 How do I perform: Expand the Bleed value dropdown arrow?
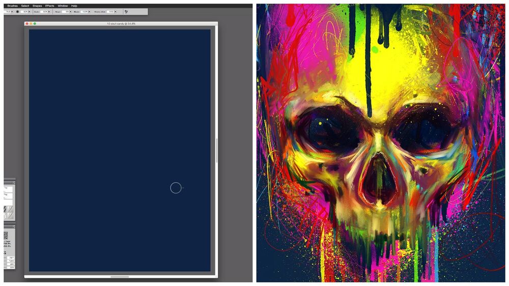pos(89,12)
